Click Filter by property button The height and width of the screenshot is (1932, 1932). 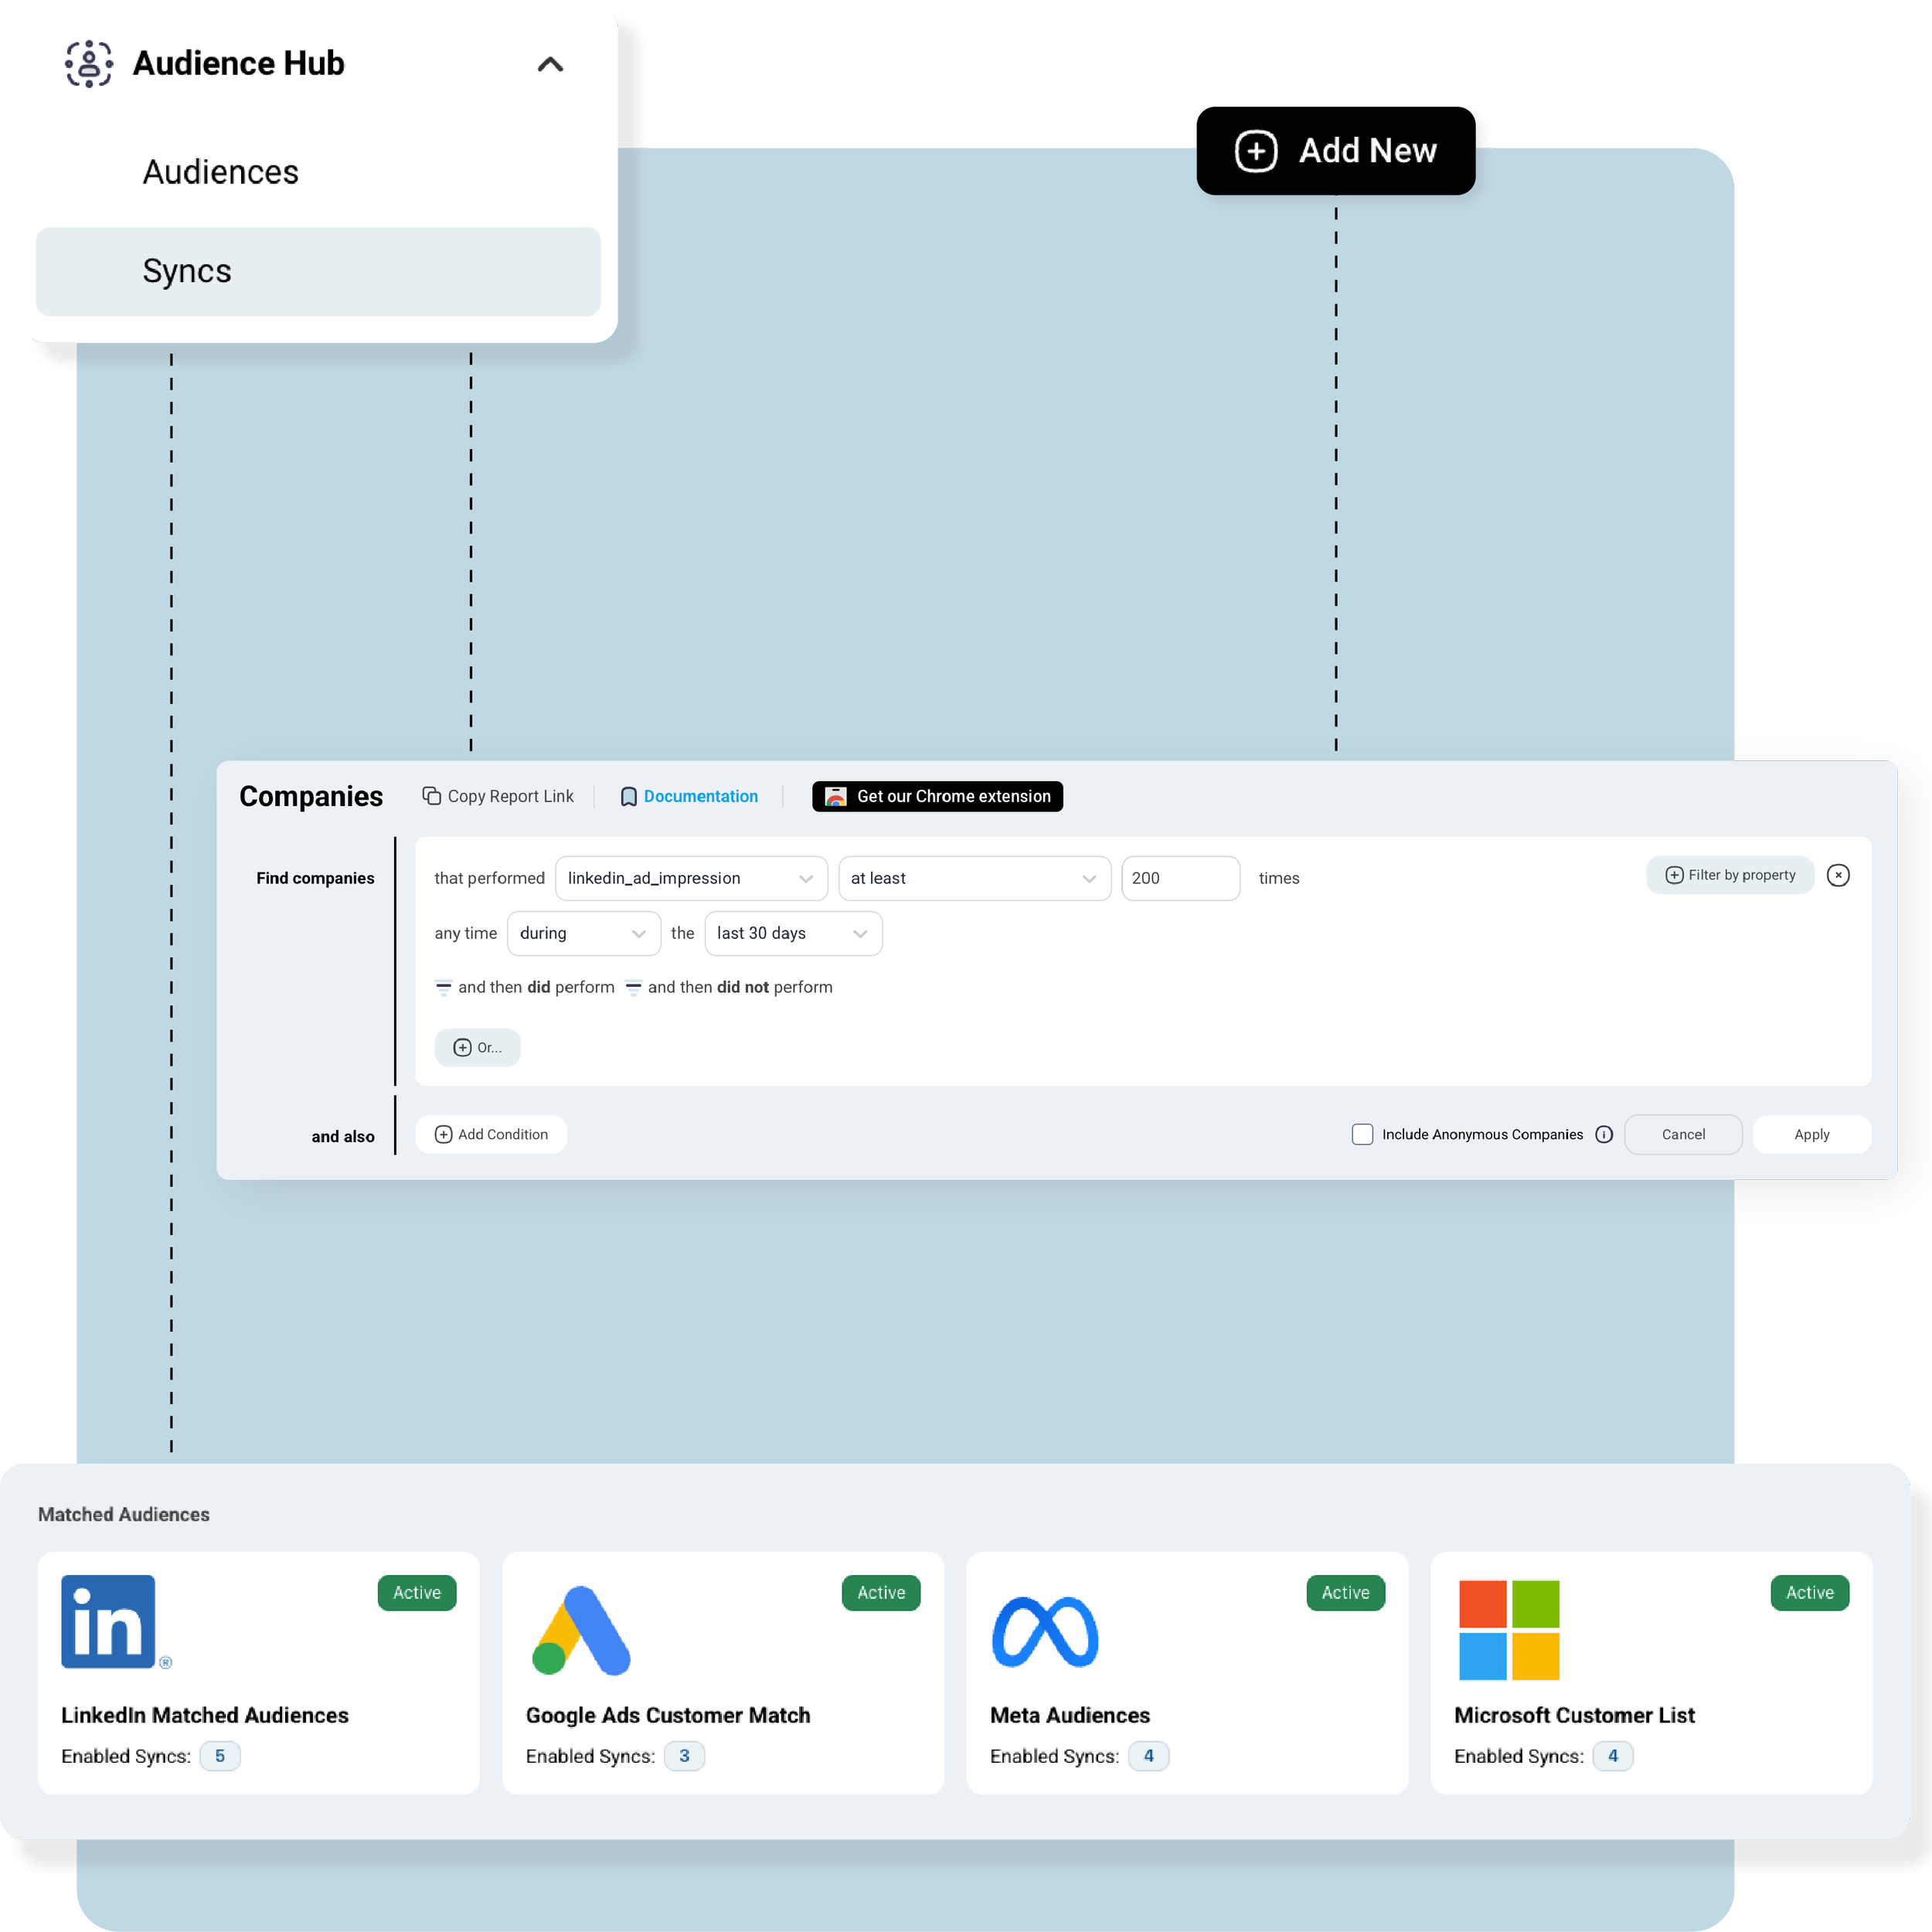coord(1730,875)
